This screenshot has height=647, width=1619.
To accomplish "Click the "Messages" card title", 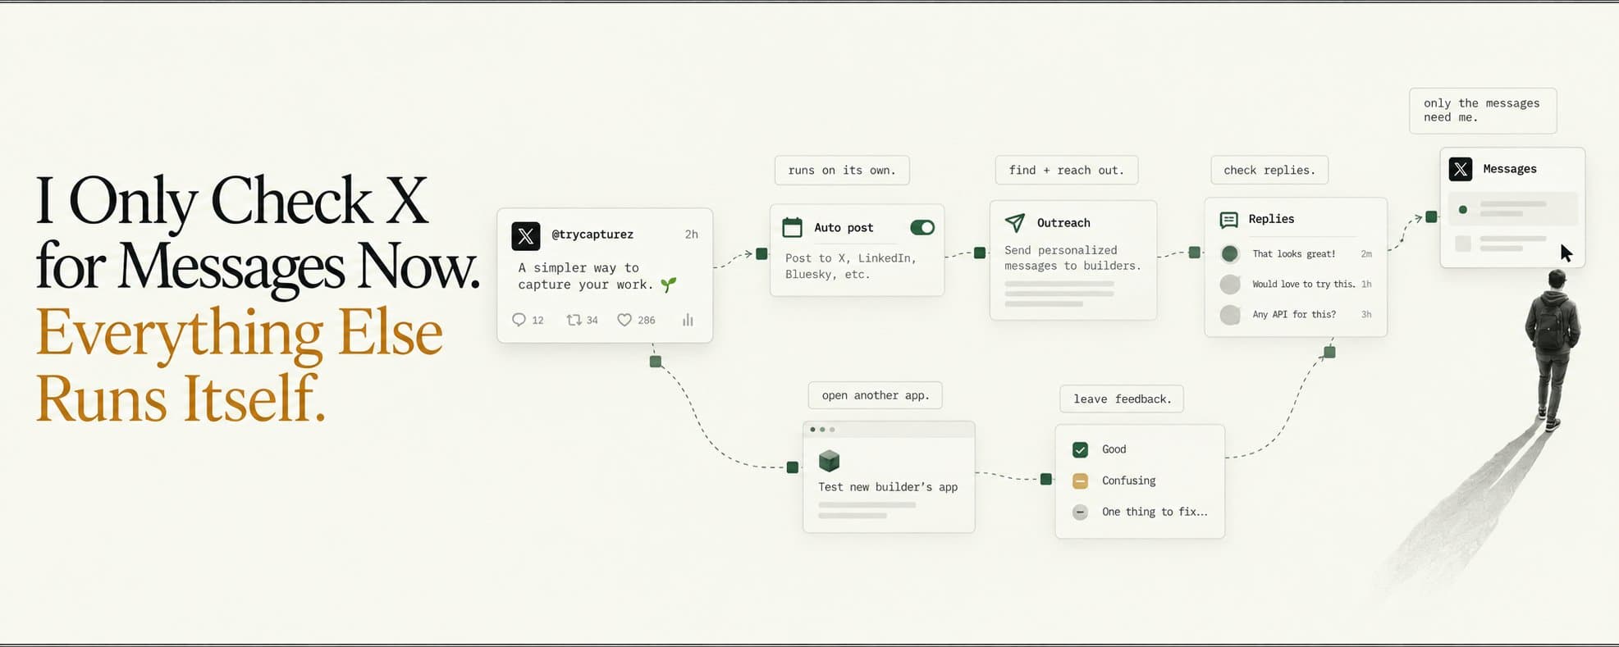I will coord(1510,169).
